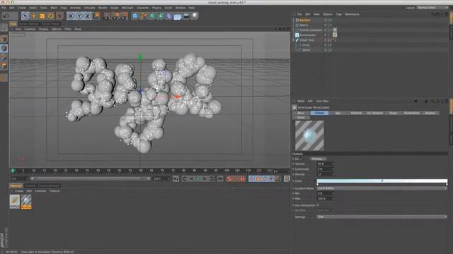Toggle Z axis lock
This screenshot has width=453, height=254.
[88, 16]
